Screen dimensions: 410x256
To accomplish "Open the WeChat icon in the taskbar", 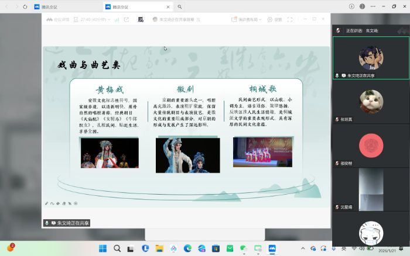I will click(x=244, y=248).
